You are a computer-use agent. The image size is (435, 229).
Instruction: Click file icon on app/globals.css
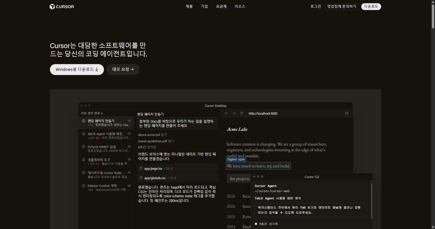[141, 178]
